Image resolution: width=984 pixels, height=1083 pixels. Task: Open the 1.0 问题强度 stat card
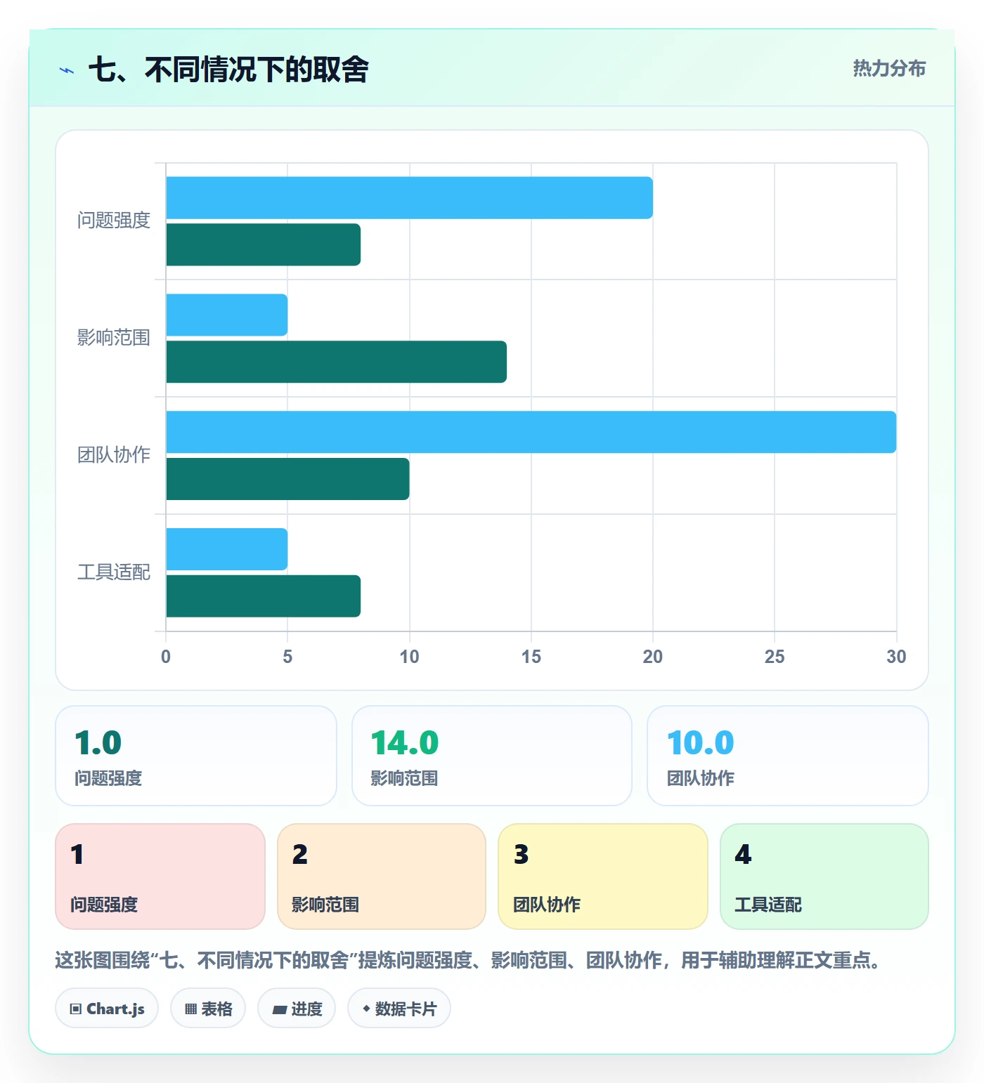196,756
